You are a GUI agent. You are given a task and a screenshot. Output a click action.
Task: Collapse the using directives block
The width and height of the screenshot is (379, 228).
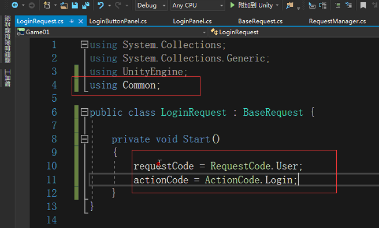pos(84,45)
